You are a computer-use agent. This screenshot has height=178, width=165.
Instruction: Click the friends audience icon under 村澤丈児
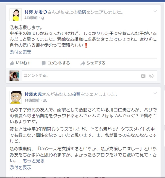[45, 100]
